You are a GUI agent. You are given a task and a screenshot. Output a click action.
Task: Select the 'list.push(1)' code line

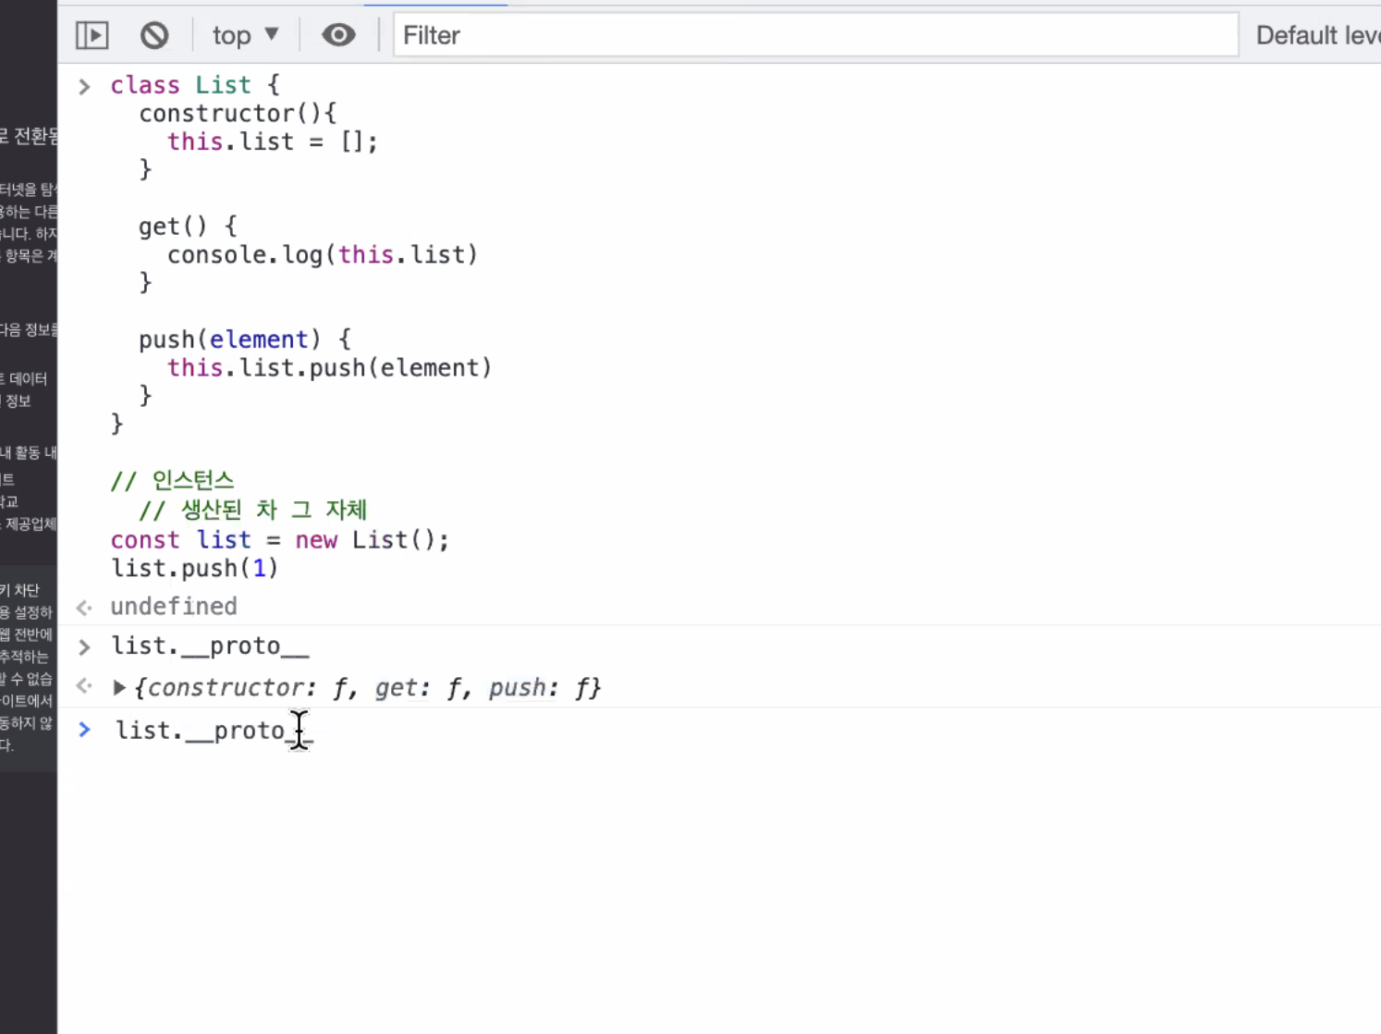[x=195, y=568]
